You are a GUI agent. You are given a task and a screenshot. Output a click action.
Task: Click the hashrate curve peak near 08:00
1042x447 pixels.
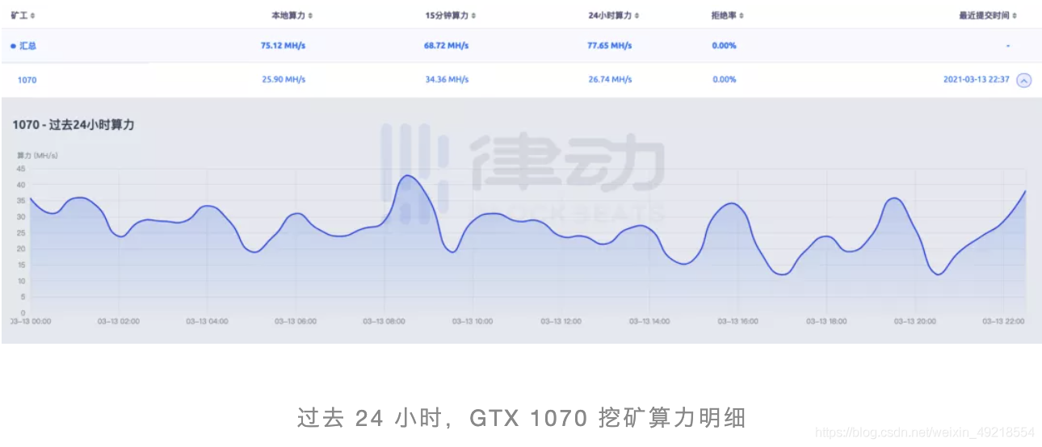[408, 176]
